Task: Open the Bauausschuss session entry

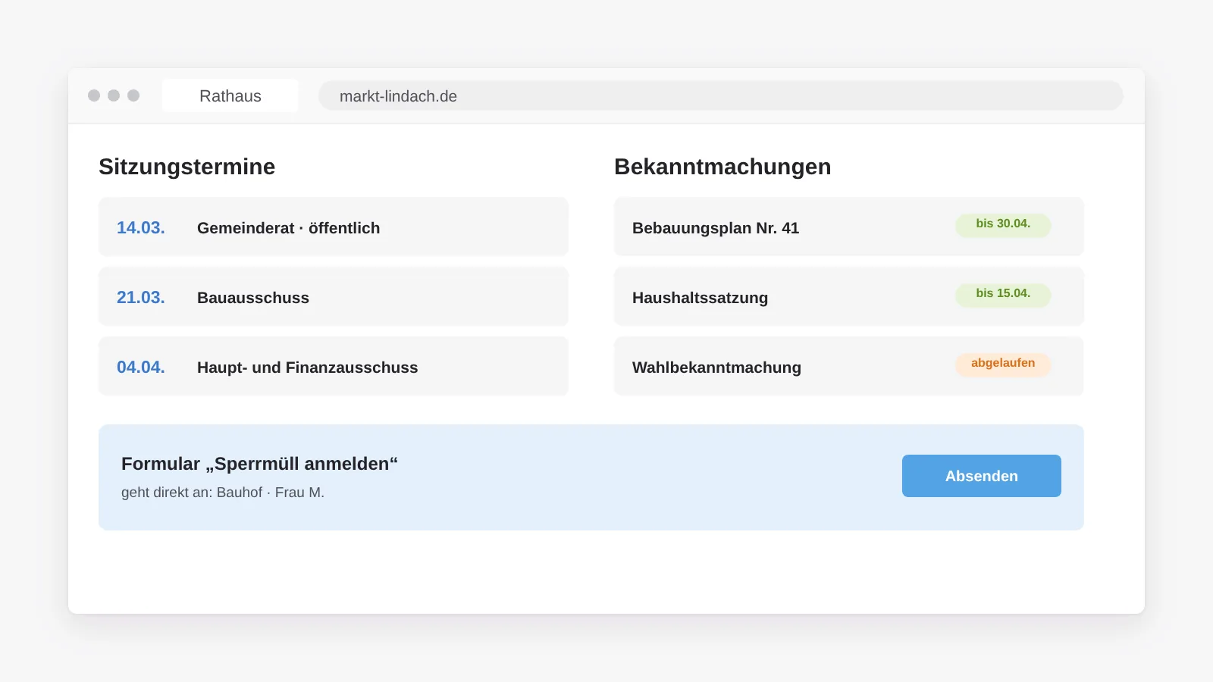Action: pyautogui.click(x=334, y=297)
